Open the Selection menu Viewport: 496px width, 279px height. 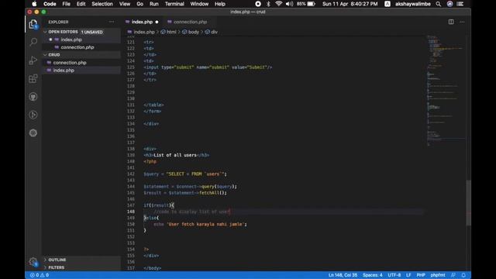102,4
